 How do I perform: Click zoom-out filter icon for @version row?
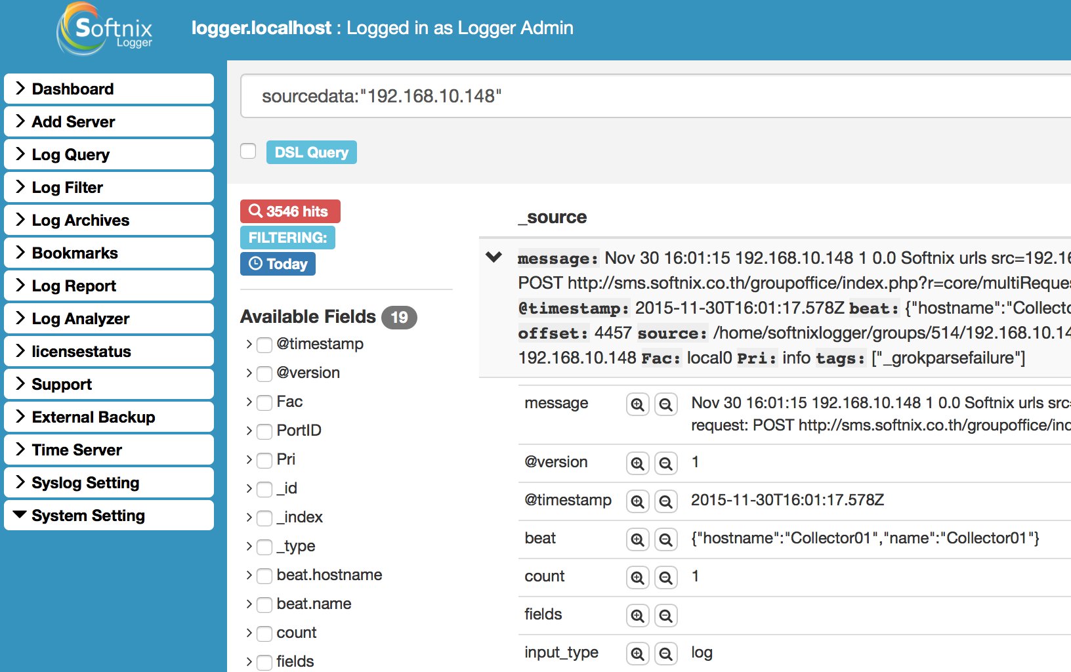[x=665, y=463]
